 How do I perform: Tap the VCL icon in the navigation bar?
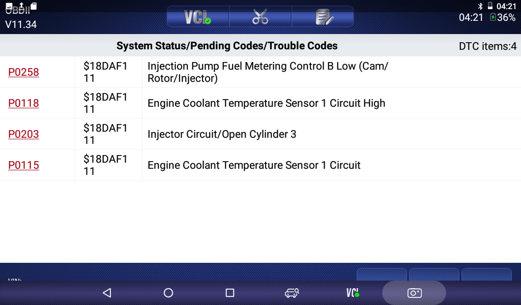pyautogui.click(x=353, y=293)
